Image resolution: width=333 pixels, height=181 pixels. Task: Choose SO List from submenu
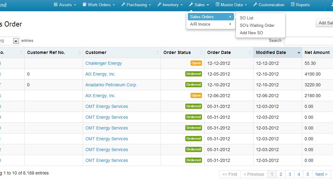(247, 18)
